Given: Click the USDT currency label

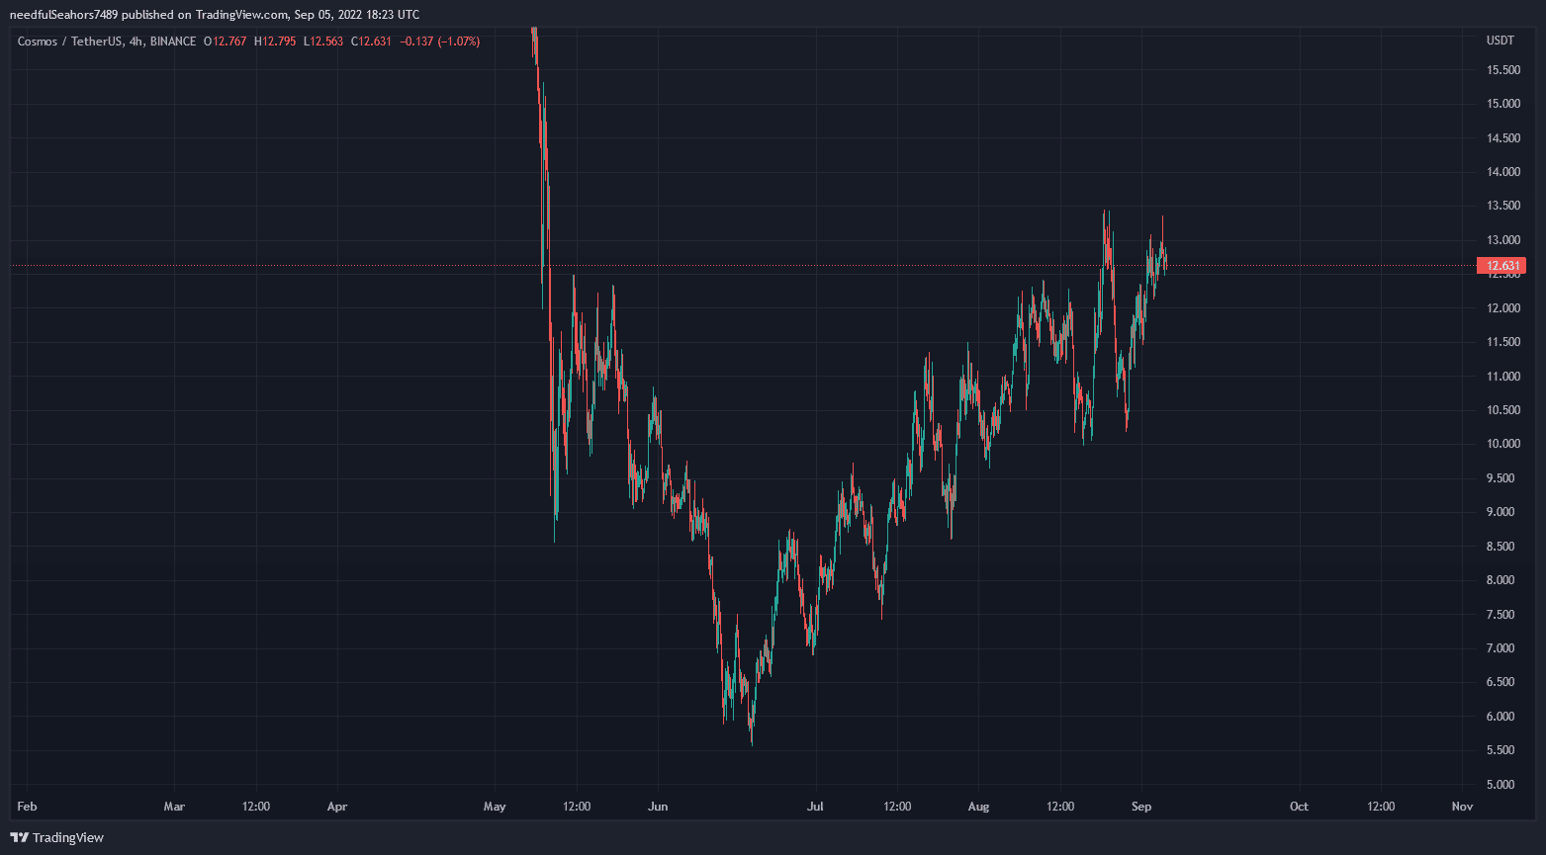Looking at the screenshot, I should click(1500, 41).
